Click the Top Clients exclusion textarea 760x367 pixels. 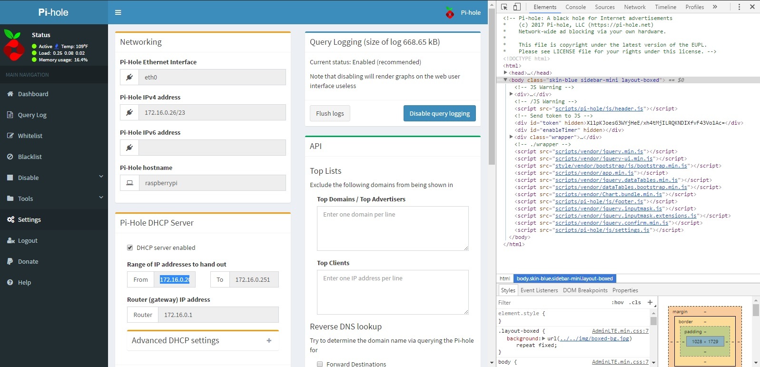tap(393, 292)
